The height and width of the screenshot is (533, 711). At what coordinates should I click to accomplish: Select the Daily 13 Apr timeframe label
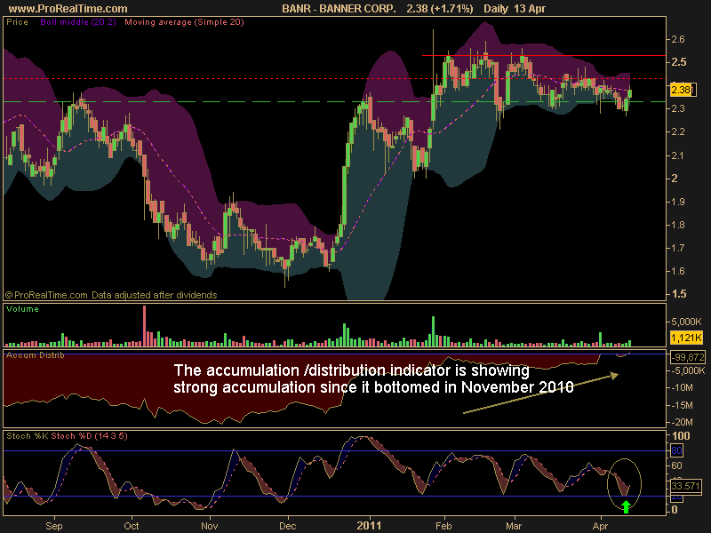click(515, 9)
